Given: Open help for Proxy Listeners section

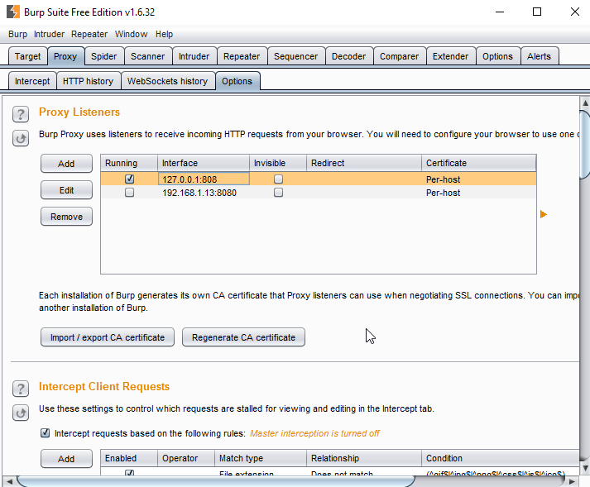Looking at the screenshot, I should tap(21, 114).
